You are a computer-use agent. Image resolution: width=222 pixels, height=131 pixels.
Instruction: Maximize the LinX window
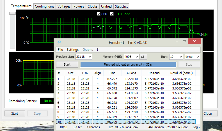pos(184,41)
